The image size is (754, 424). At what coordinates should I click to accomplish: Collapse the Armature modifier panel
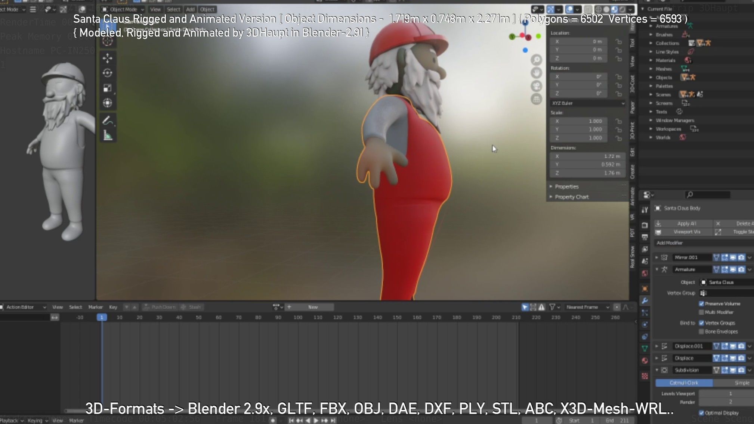[656, 269]
